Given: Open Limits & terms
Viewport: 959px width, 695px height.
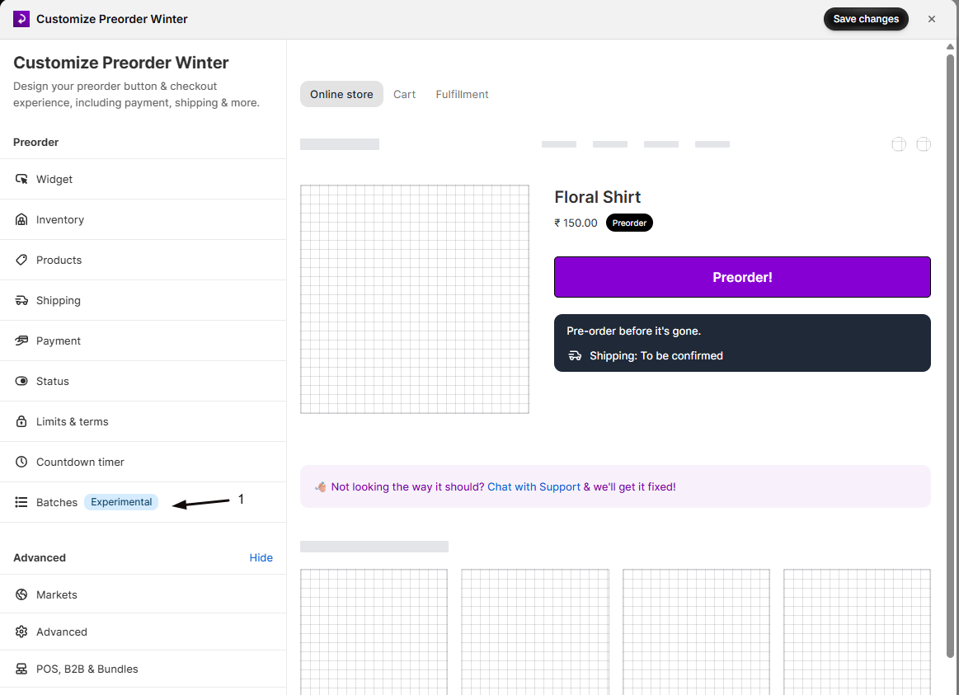Looking at the screenshot, I should (143, 421).
